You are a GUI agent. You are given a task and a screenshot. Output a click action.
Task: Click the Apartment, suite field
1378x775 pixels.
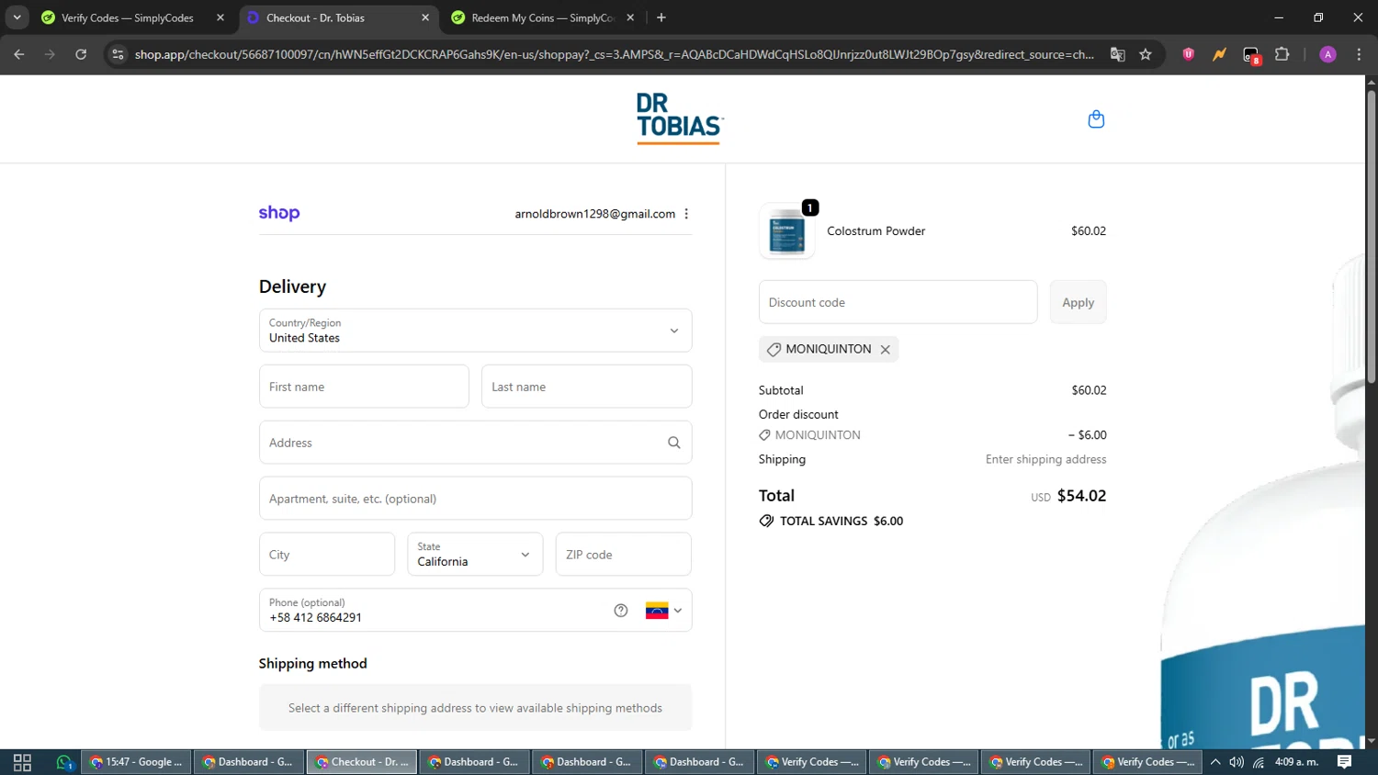pos(475,499)
